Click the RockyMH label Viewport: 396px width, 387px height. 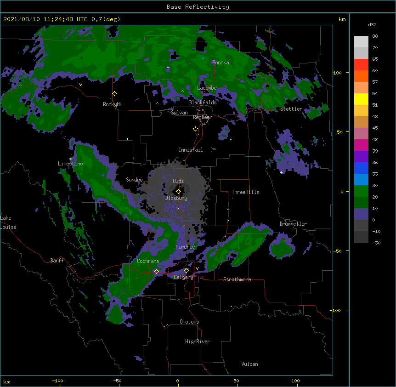pos(113,104)
